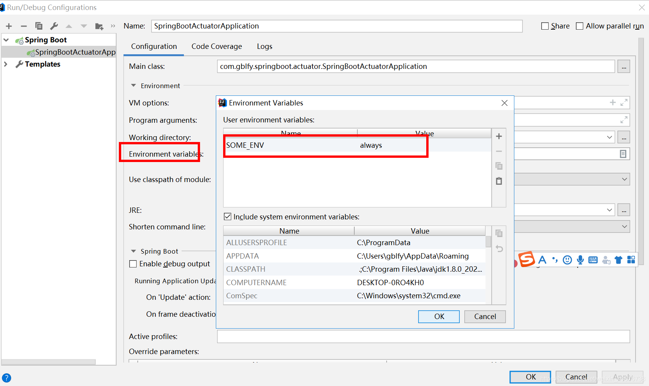Uncheck Include system environment variables
This screenshot has width=649, height=386.
[x=227, y=217]
